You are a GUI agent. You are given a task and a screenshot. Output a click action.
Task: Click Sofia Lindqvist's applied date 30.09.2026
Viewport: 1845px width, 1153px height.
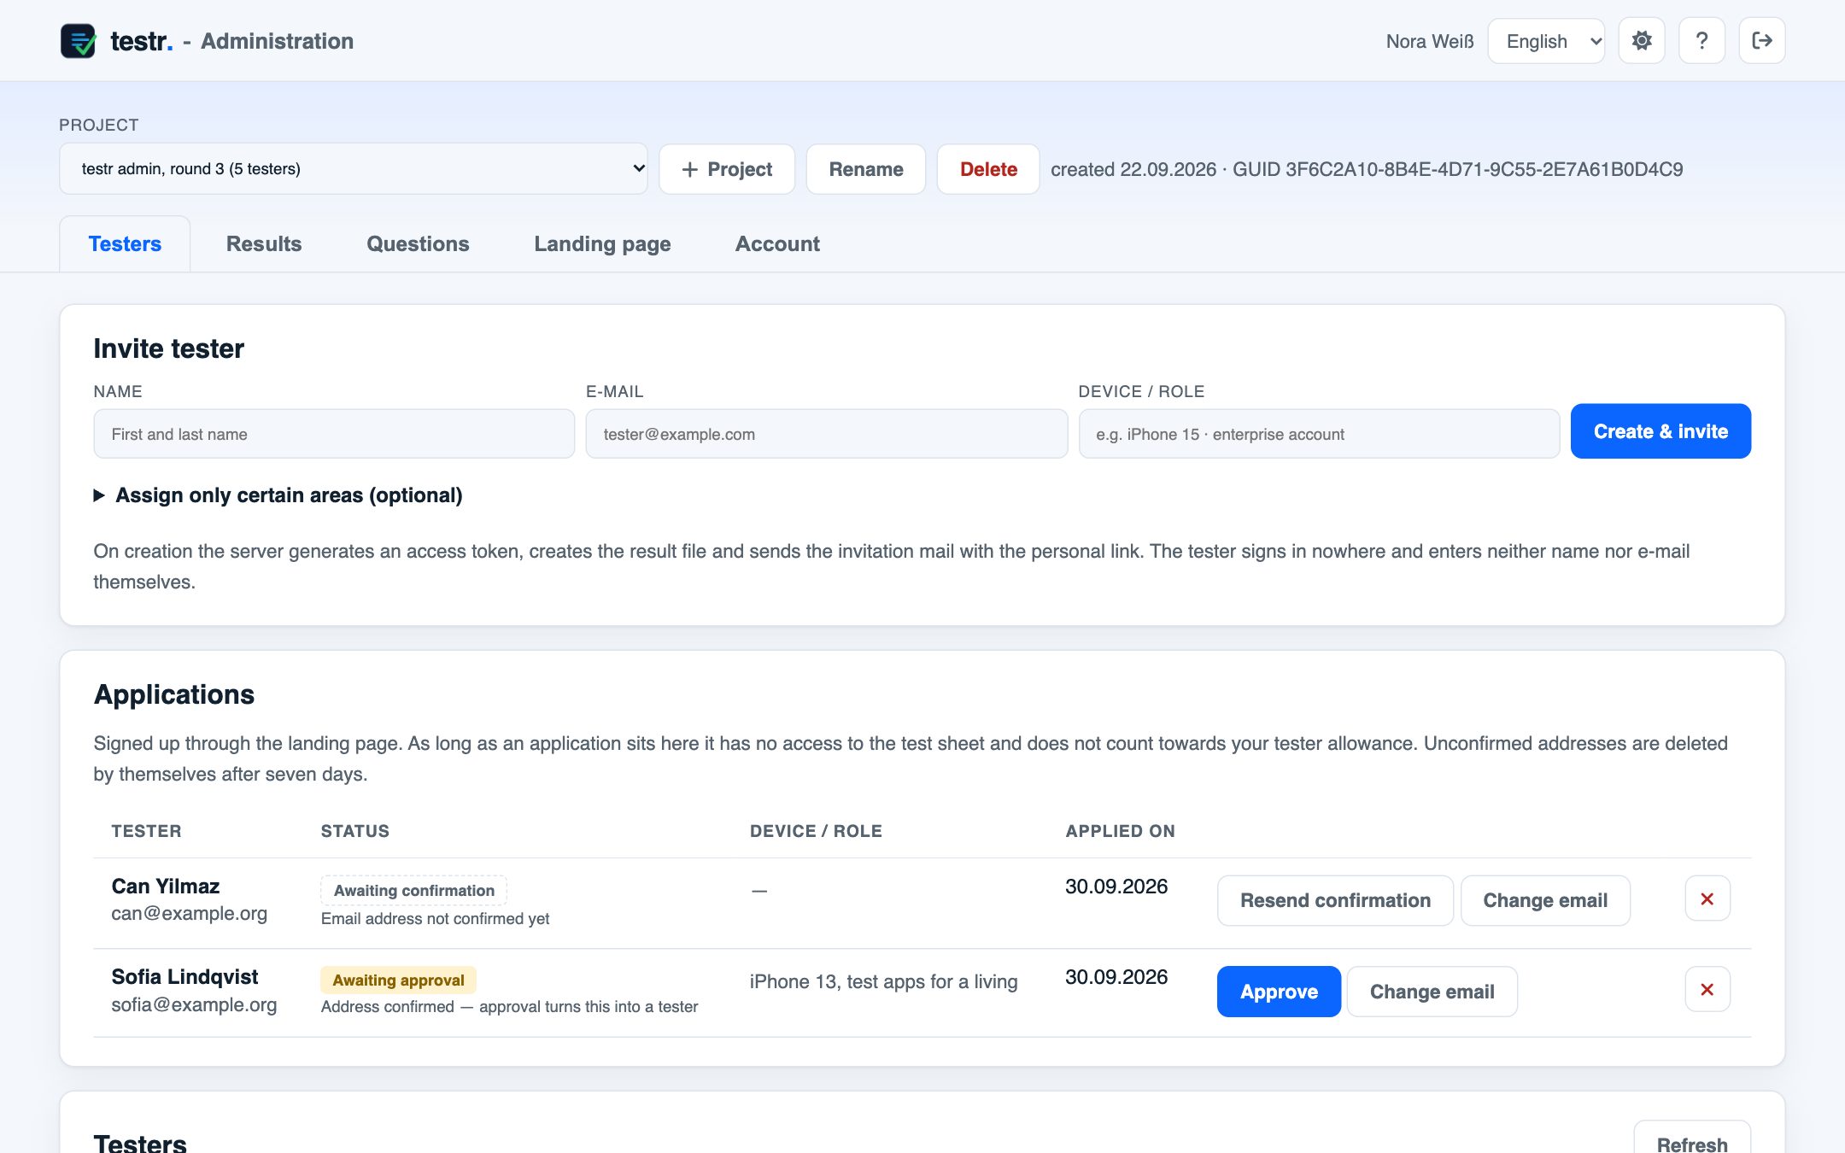[x=1116, y=977]
